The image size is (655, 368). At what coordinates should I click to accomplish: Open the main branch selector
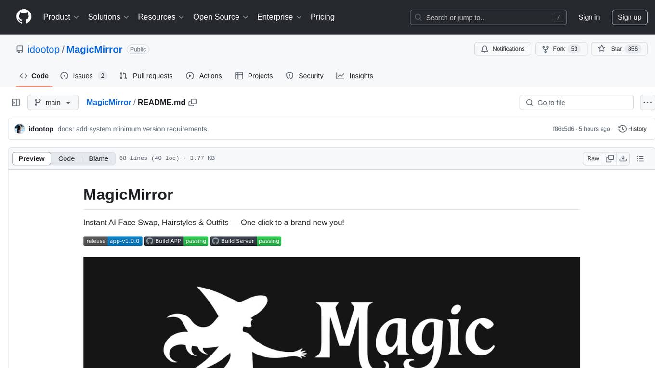[x=52, y=103]
